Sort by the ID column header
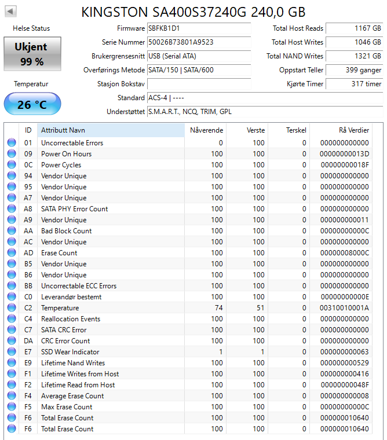The height and width of the screenshot is (440, 387). point(28,130)
